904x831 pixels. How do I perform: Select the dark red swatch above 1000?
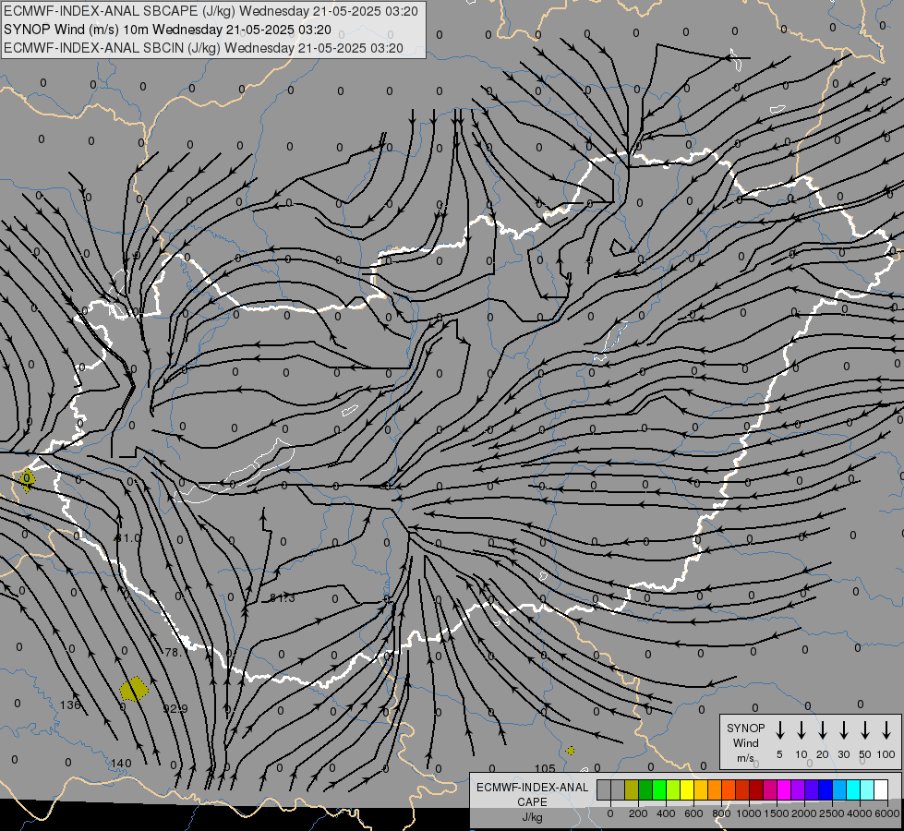tap(757, 789)
